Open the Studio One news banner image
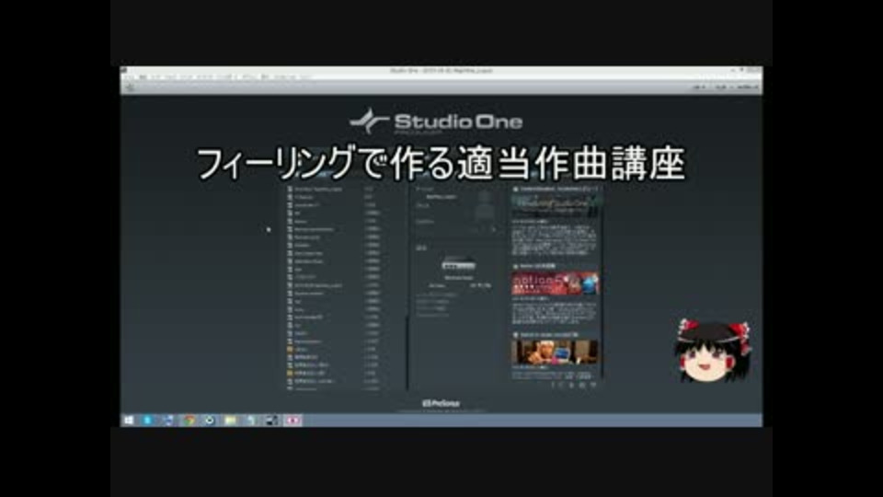Viewport: 883px width, 497px height. (x=555, y=205)
